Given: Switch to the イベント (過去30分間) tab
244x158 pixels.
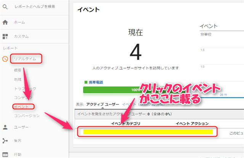Looking at the screenshot, I should [143, 104].
